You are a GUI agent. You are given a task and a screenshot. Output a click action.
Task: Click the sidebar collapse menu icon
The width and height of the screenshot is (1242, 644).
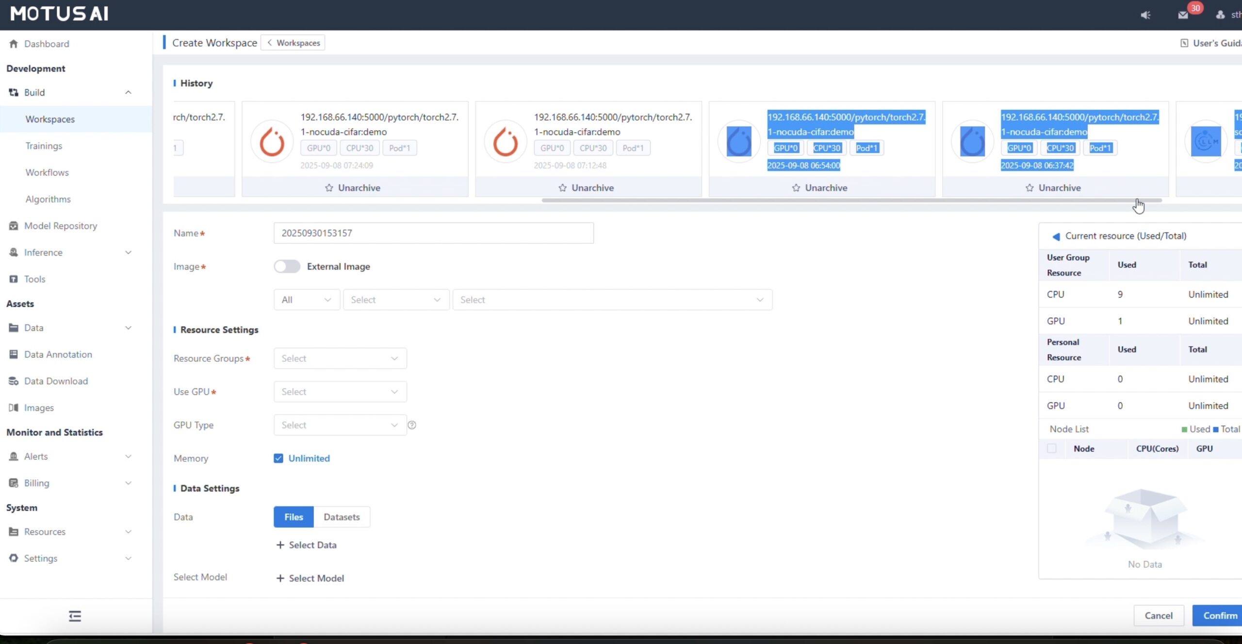click(75, 616)
